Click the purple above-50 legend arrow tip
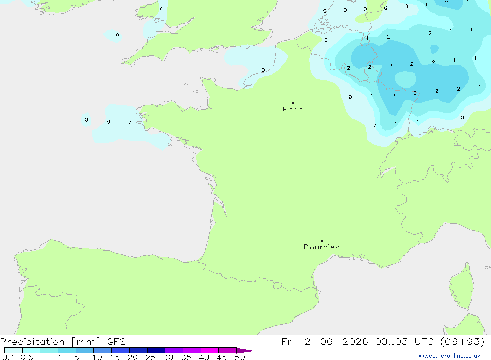This screenshot has height=360, width=491. coord(246,351)
